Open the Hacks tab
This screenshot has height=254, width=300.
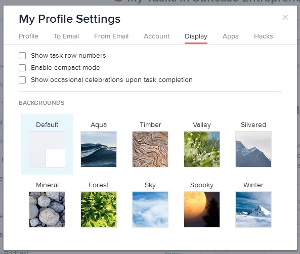click(x=263, y=36)
